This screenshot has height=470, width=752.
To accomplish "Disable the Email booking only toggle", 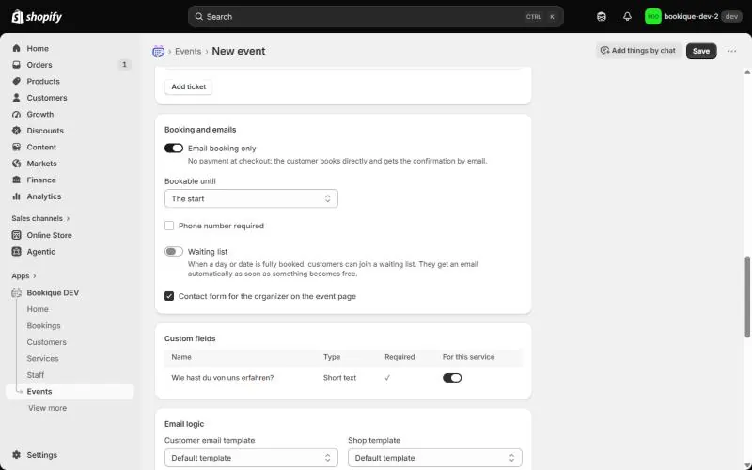I will [174, 149].
